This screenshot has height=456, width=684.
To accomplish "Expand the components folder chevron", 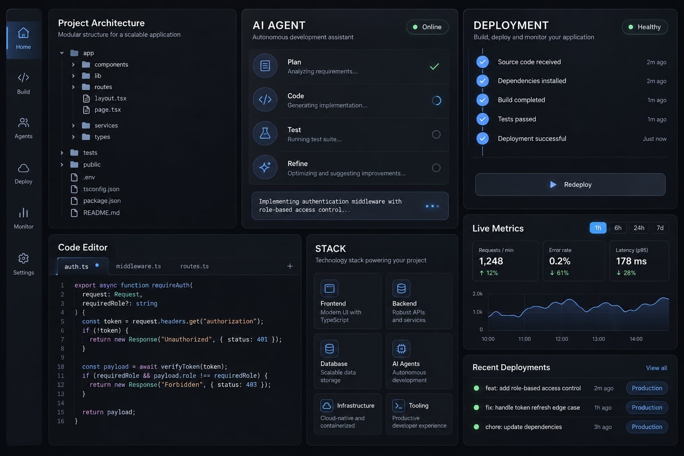I will coord(73,65).
